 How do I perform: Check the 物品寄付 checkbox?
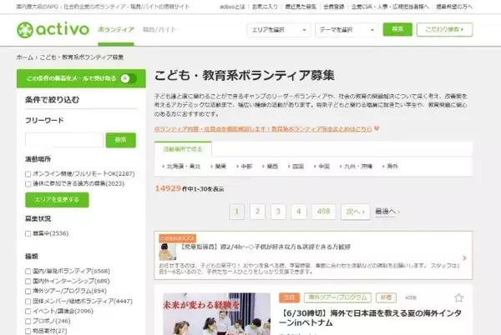click(x=28, y=331)
